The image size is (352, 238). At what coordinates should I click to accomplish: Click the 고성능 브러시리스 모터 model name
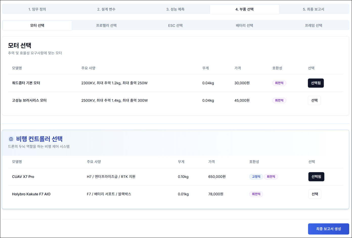[29, 101]
